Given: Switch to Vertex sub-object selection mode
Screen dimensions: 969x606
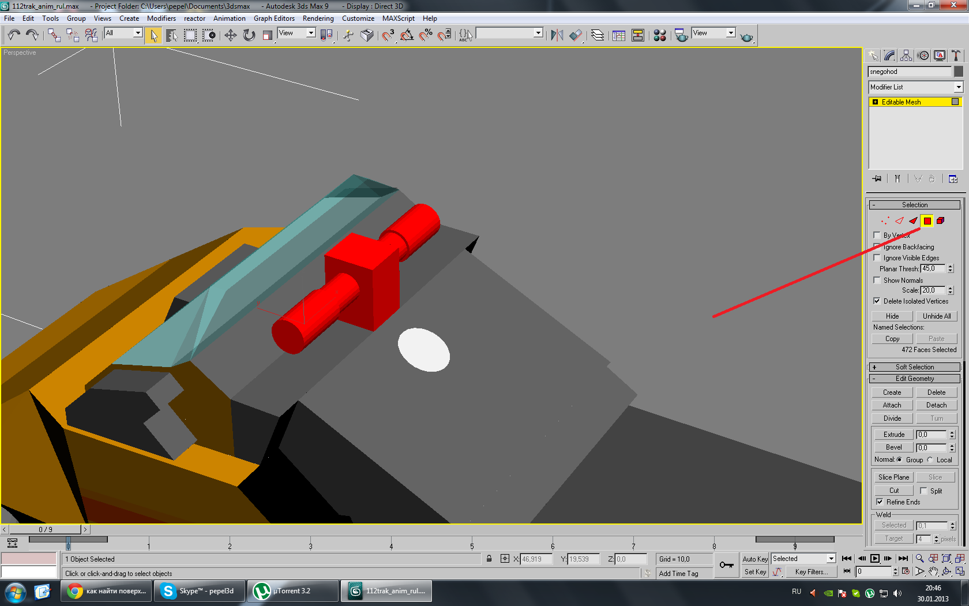Looking at the screenshot, I should [885, 220].
